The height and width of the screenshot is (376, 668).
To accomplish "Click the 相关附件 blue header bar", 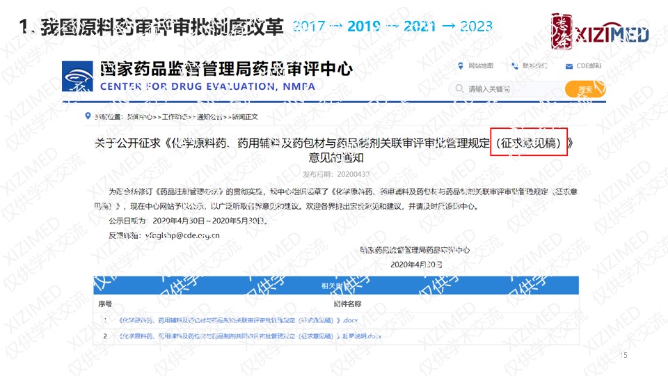I will pyautogui.click(x=335, y=285).
